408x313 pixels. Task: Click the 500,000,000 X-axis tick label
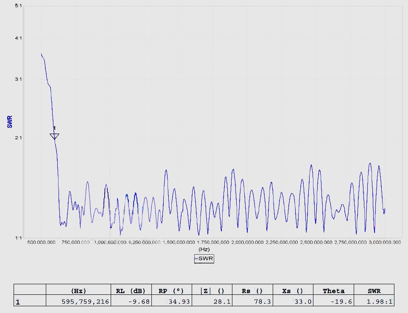tap(42, 242)
